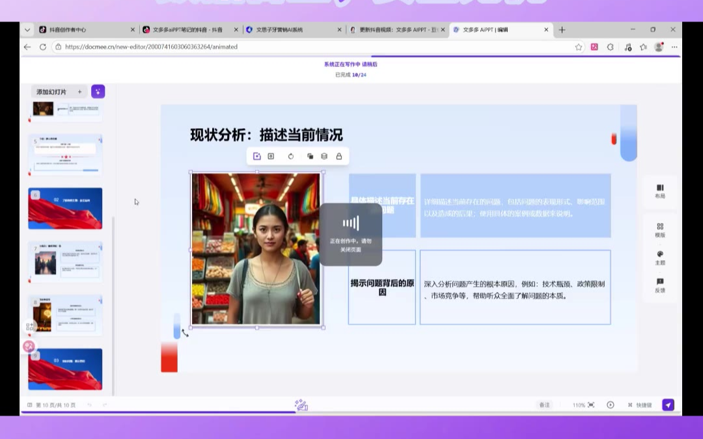Click the 备注 notes button
703x439 pixels.
coord(544,405)
